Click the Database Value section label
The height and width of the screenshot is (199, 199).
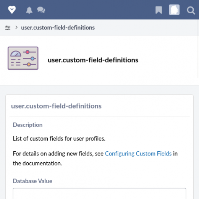click(x=33, y=181)
